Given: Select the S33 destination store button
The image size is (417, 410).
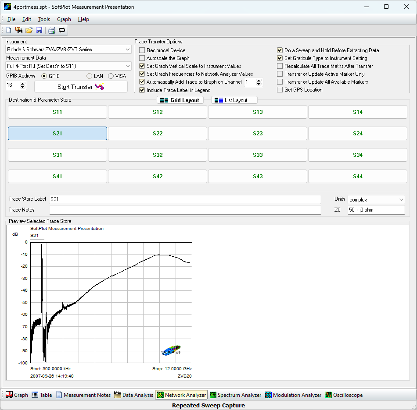Looking at the screenshot, I should [x=258, y=155].
